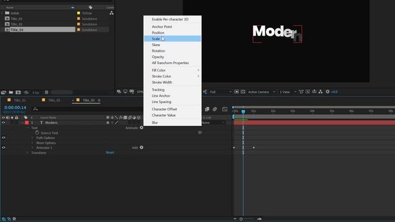
Task: Expand the Animator 1 group
Action: pyautogui.click(x=32, y=148)
